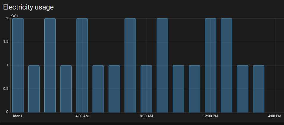The image size is (284, 125).
Task: Select the 2 kWh bar at 2:00 AM
Action: pos(50,65)
